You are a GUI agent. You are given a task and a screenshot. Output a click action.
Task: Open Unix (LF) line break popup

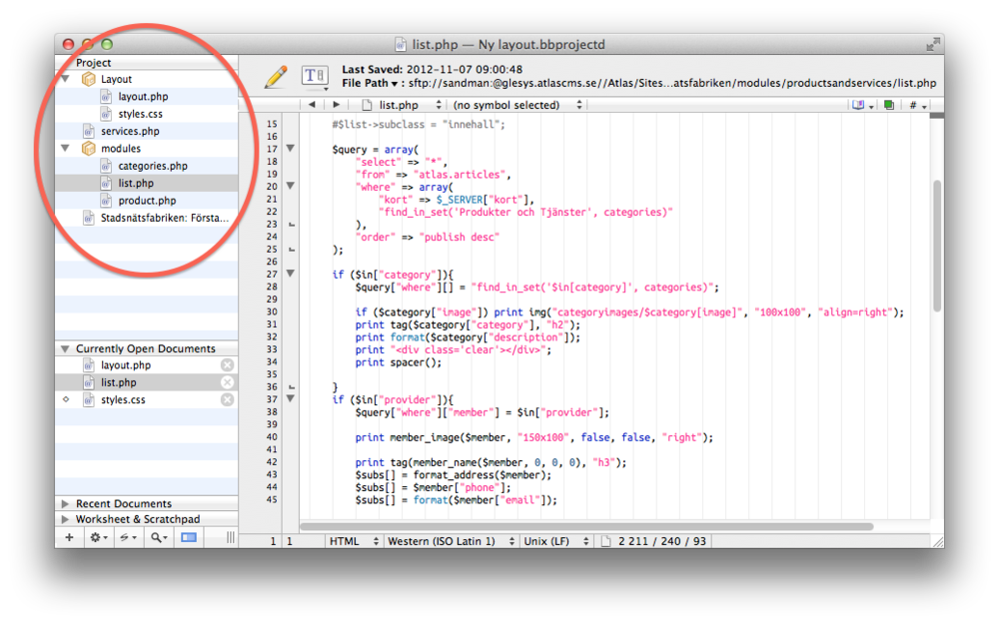point(556,541)
